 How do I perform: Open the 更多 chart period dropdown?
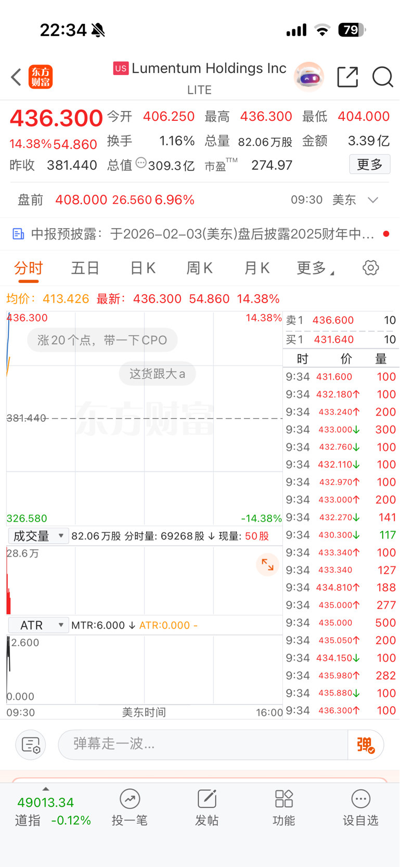(x=315, y=268)
